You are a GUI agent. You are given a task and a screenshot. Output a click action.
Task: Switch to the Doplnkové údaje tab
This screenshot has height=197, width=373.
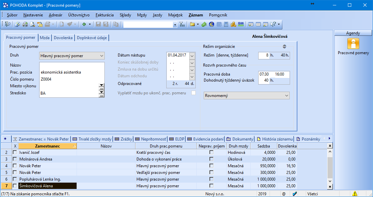pos(92,37)
